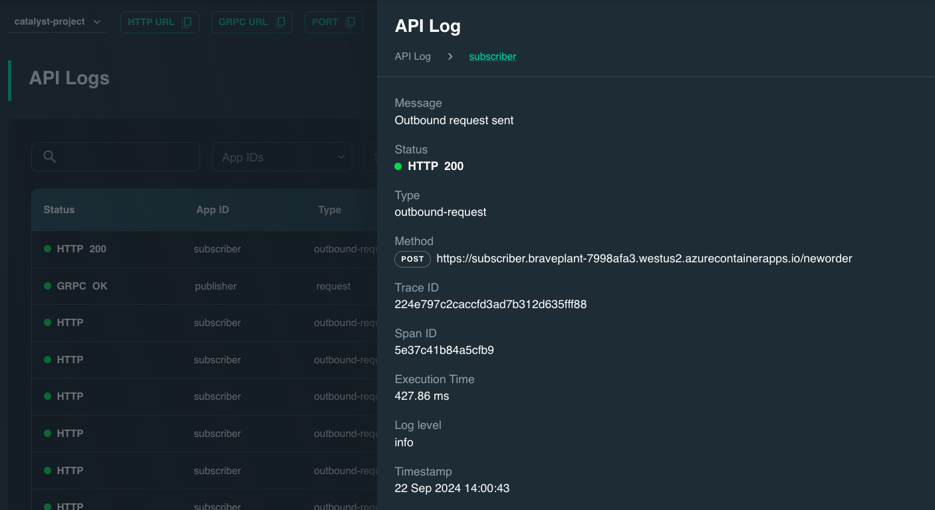Click the breadcrumb chevron separator

(x=450, y=56)
